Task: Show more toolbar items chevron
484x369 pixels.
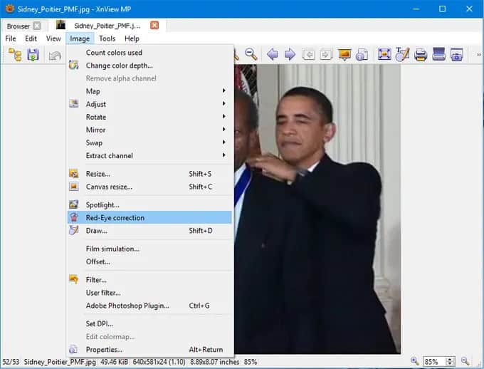Action: pyautogui.click(x=478, y=55)
